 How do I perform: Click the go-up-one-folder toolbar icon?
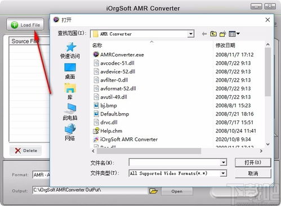click(x=213, y=34)
